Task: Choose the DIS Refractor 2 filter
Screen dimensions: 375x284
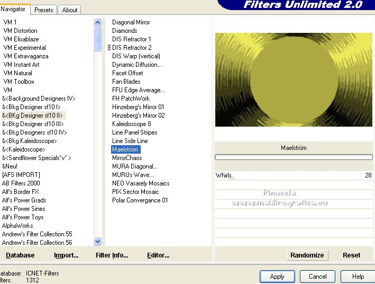Action: coord(132,48)
